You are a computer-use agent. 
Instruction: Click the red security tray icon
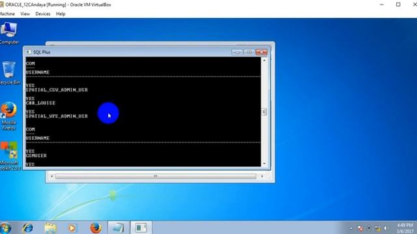pos(360,228)
